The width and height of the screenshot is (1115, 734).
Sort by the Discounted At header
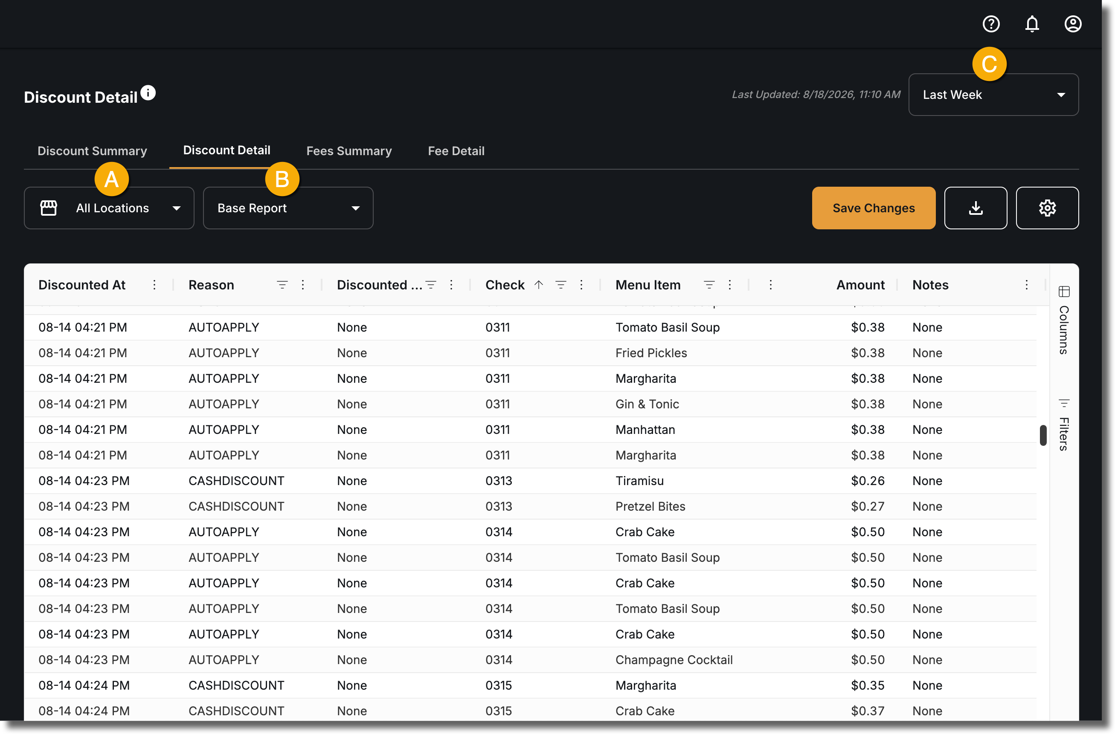(82, 285)
